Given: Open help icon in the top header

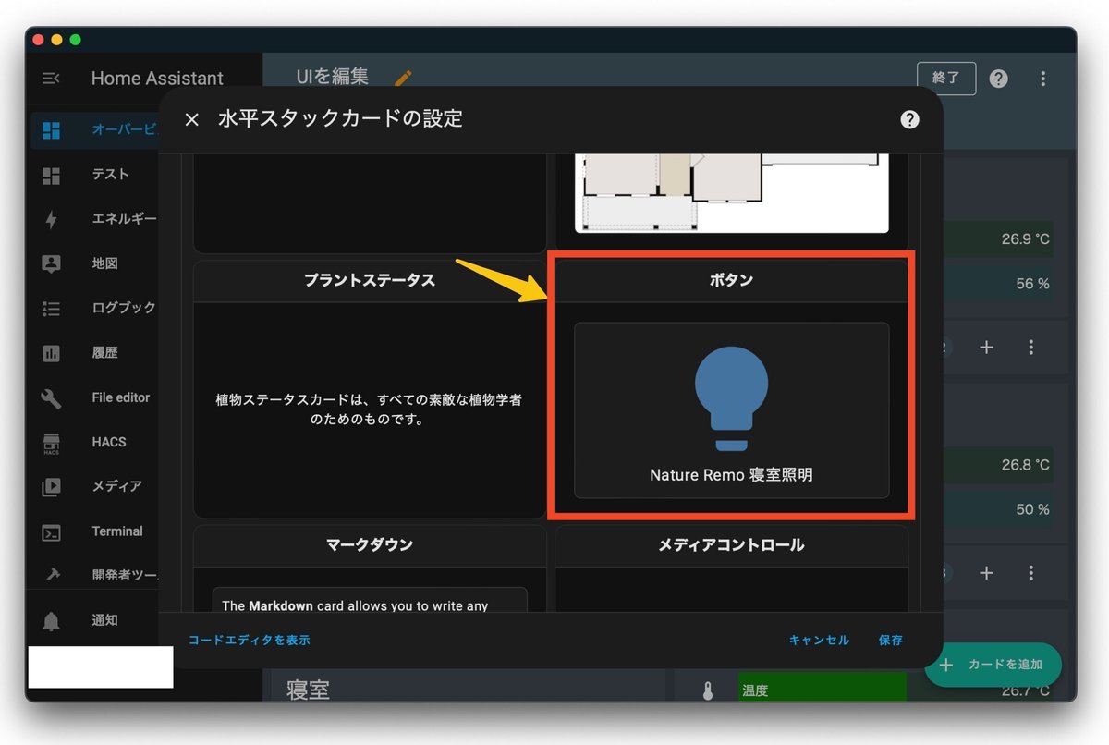Looking at the screenshot, I should (x=998, y=79).
